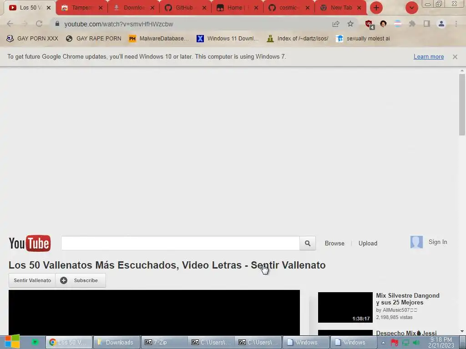Open the Sentir Vallenato channel button
The height and width of the screenshot is (349, 466).
(x=32, y=280)
